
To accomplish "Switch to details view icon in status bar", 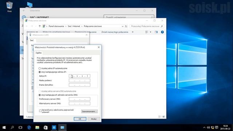I will [160, 117].
